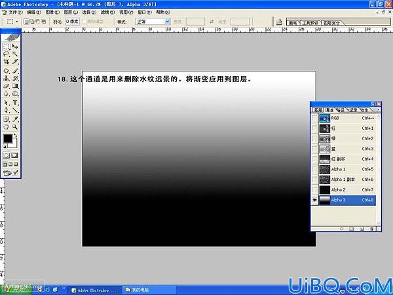The image size is (393, 295).
Task: Toggle visibility of Alpha 2 channel
Action: click(314, 190)
